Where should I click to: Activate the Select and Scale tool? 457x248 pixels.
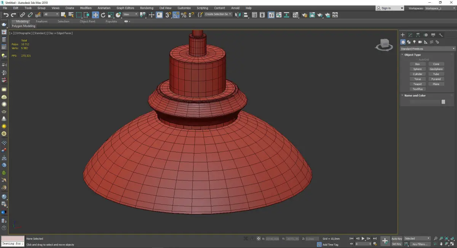click(110, 15)
